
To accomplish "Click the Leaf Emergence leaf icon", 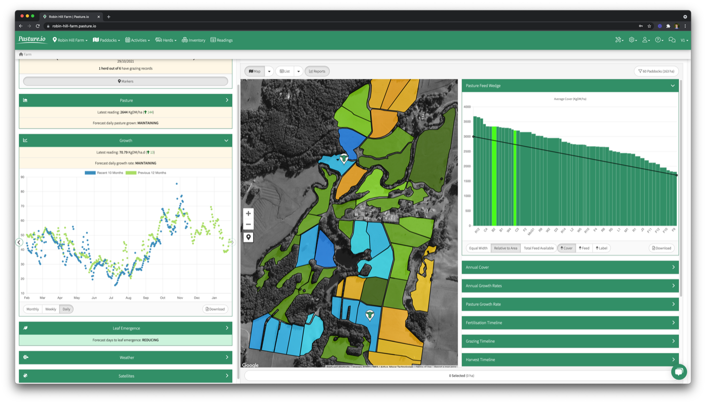I will pyautogui.click(x=25, y=328).
